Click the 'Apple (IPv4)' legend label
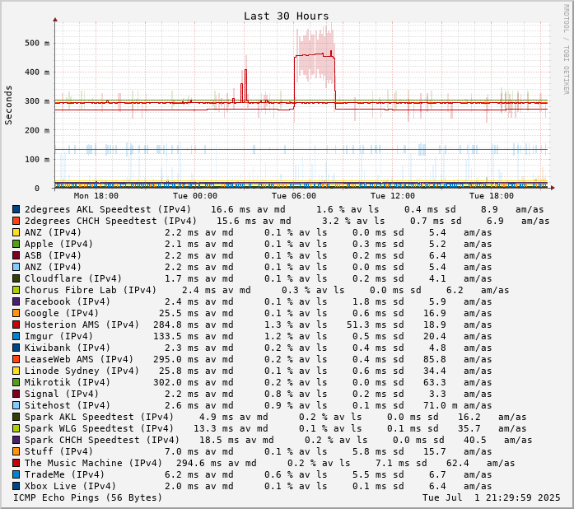This screenshot has width=574, height=509. click(58, 244)
